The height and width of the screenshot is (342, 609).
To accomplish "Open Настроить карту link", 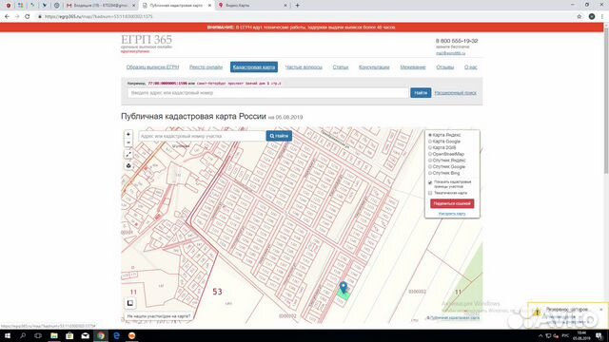I will click(452, 214).
